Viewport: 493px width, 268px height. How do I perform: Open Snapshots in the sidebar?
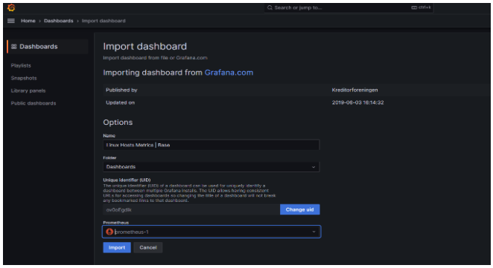24,78
